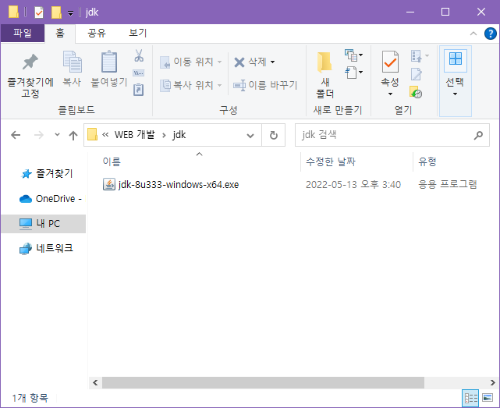Click the jdk-8u333 exe file icon

click(108, 184)
